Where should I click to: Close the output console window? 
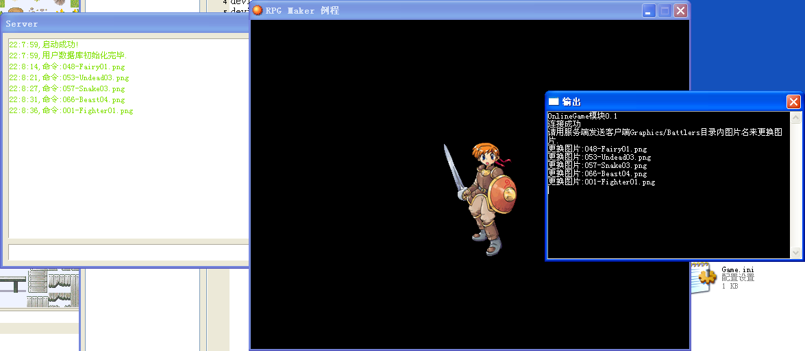click(x=794, y=101)
